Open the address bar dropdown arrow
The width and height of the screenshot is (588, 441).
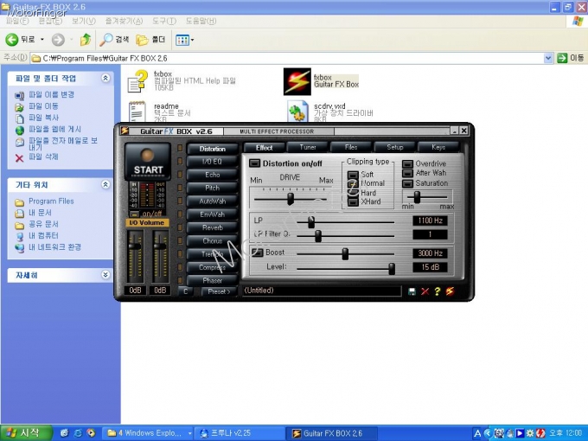[x=547, y=58]
